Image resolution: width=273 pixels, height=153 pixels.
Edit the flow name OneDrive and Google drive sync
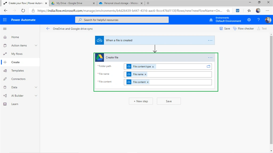click(x=73, y=29)
